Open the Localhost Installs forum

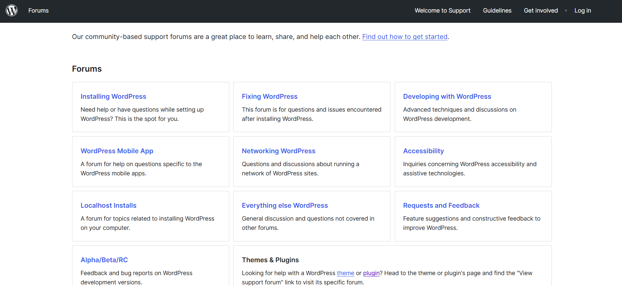pos(109,205)
